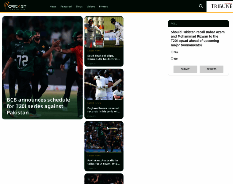233x184 pixels.
Task: Open the Photos menu
Action: 103,6
